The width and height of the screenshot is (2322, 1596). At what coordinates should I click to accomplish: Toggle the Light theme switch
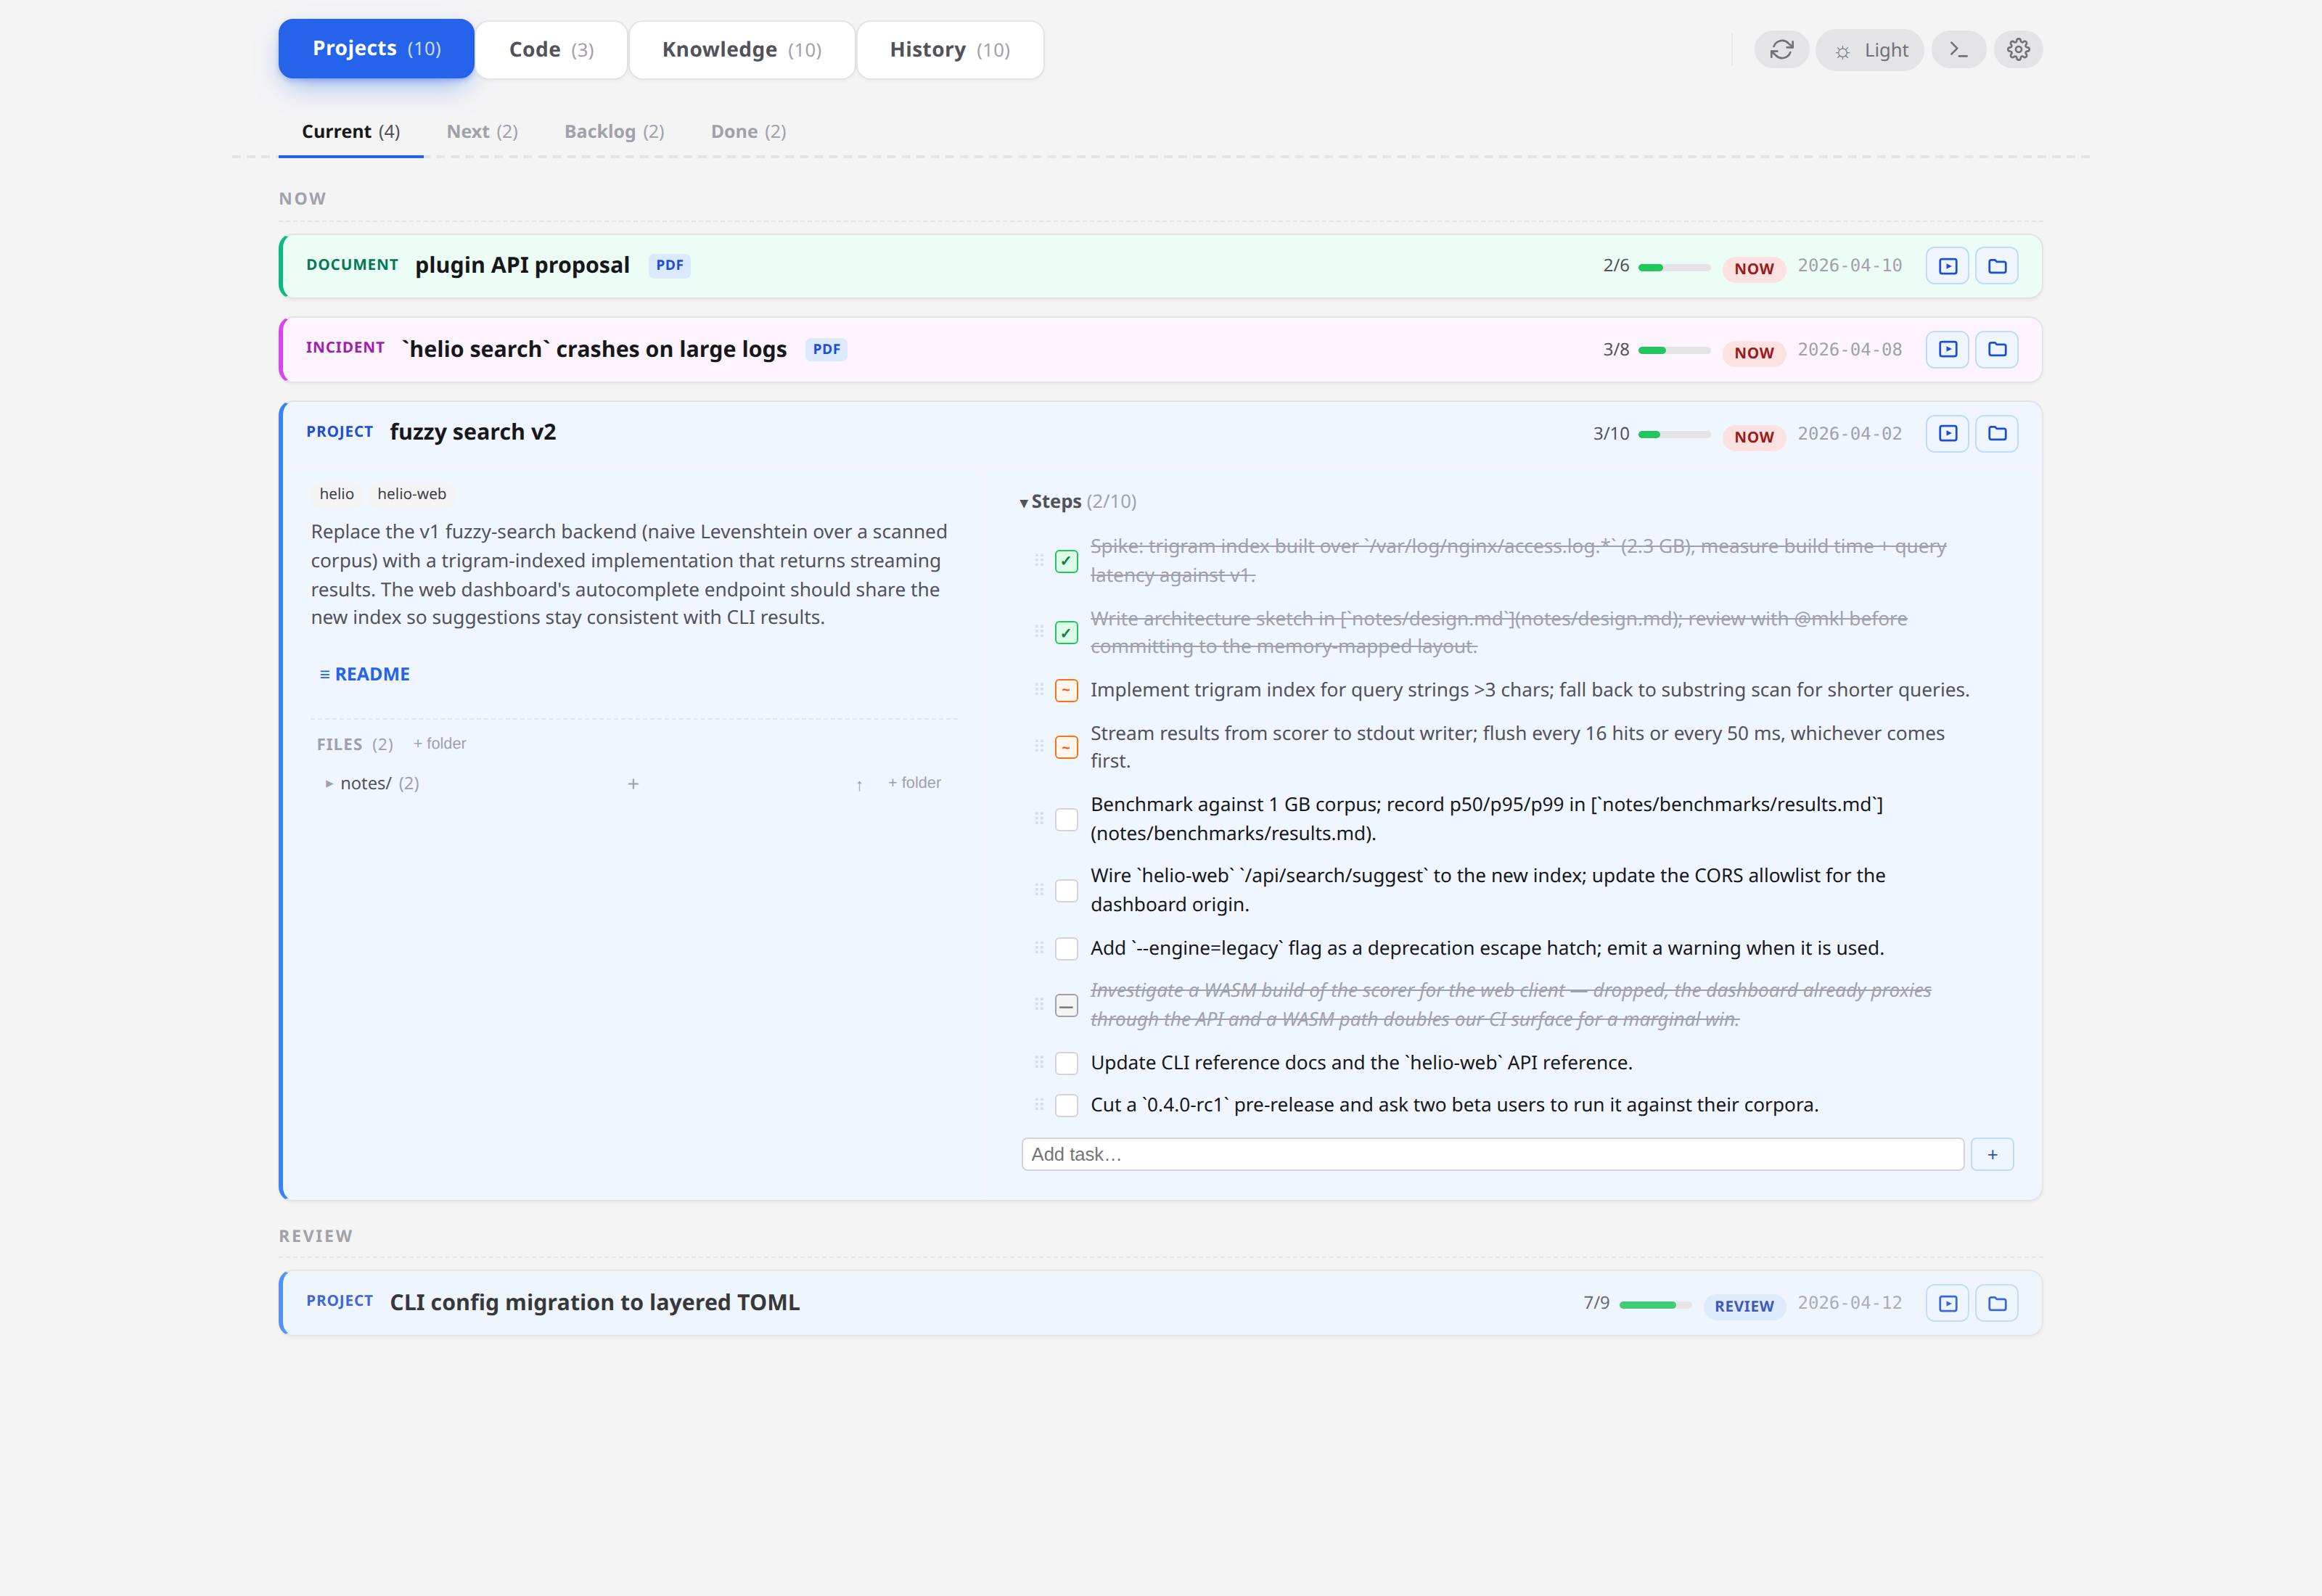[x=1870, y=50]
